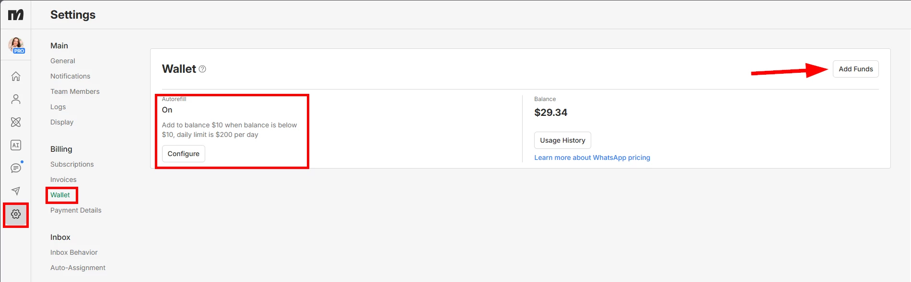Open Team Members settings
911x282 pixels.
coord(75,91)
